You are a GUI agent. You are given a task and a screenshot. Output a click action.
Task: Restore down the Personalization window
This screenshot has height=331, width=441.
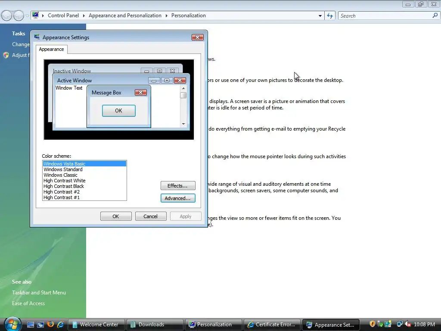421,4
